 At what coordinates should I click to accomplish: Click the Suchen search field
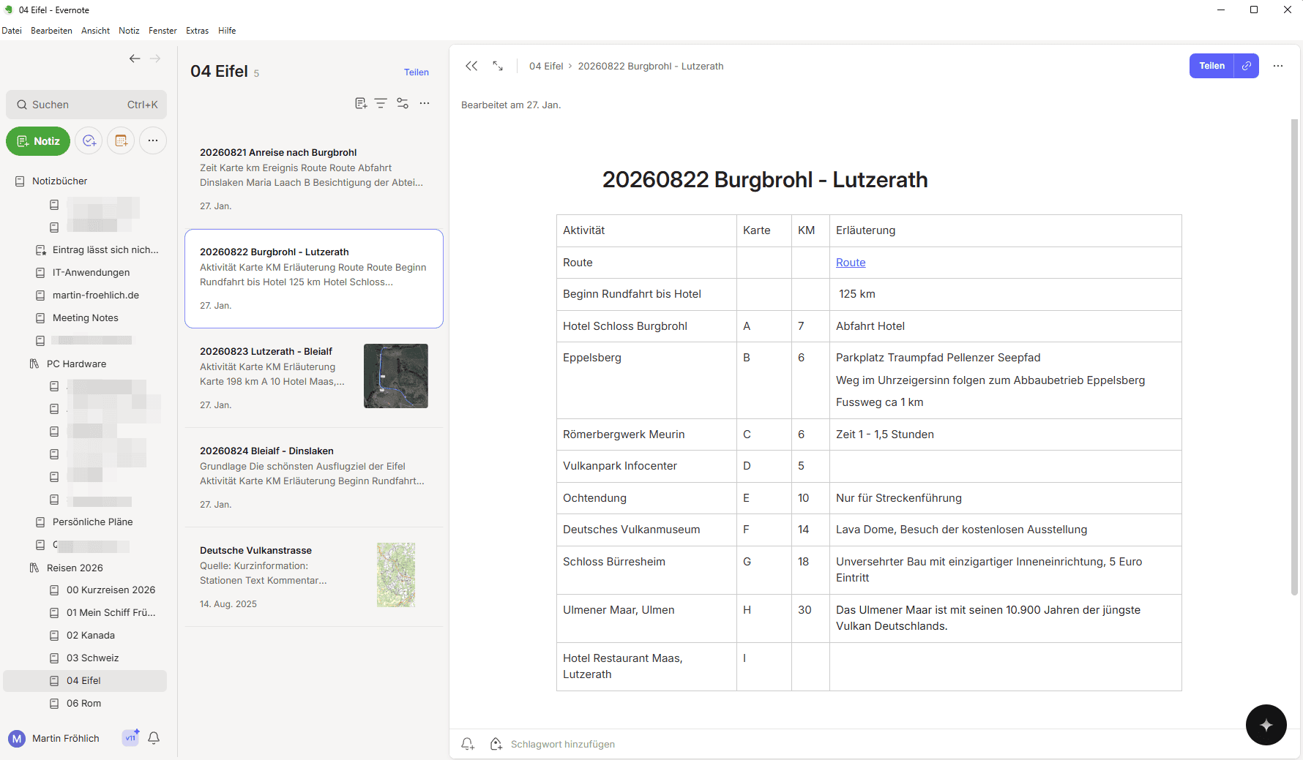coord(86,105)
